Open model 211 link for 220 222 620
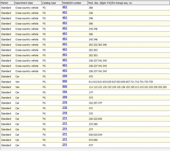 point(65,118)
